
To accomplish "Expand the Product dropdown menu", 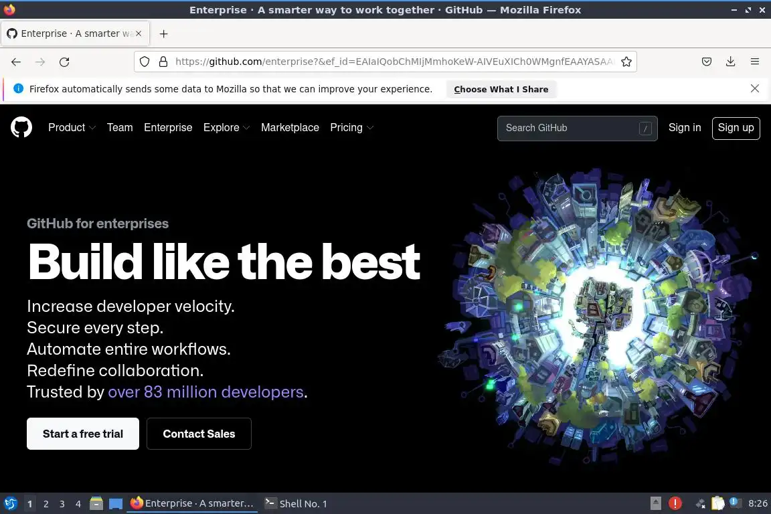I will pos(72,127).
